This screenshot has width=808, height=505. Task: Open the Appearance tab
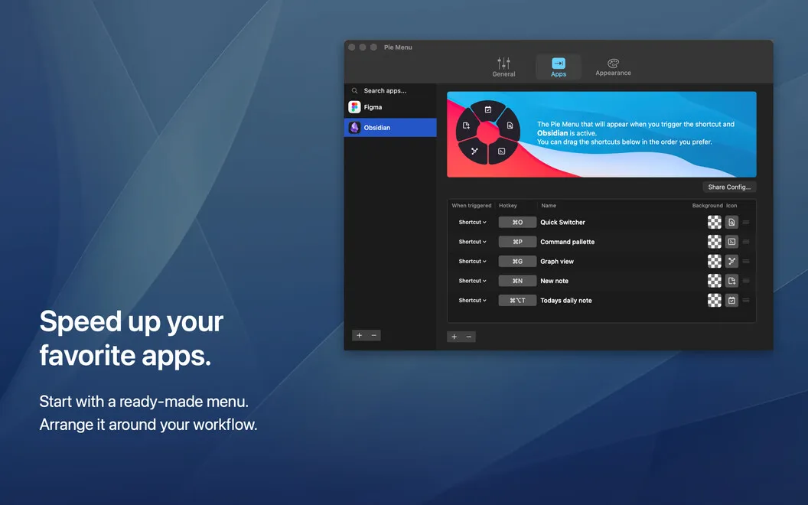pos(613,67)
